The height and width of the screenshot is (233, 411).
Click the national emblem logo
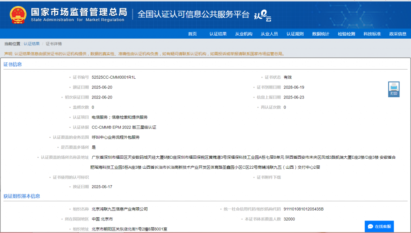click(17, 14)
